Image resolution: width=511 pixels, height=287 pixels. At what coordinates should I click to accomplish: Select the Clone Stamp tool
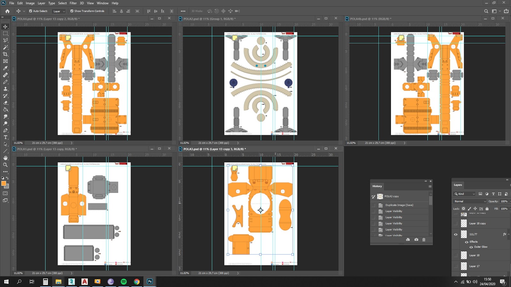pos(5,89)
